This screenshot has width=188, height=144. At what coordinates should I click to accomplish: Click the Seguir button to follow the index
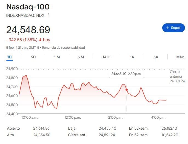tap(173, 28)
